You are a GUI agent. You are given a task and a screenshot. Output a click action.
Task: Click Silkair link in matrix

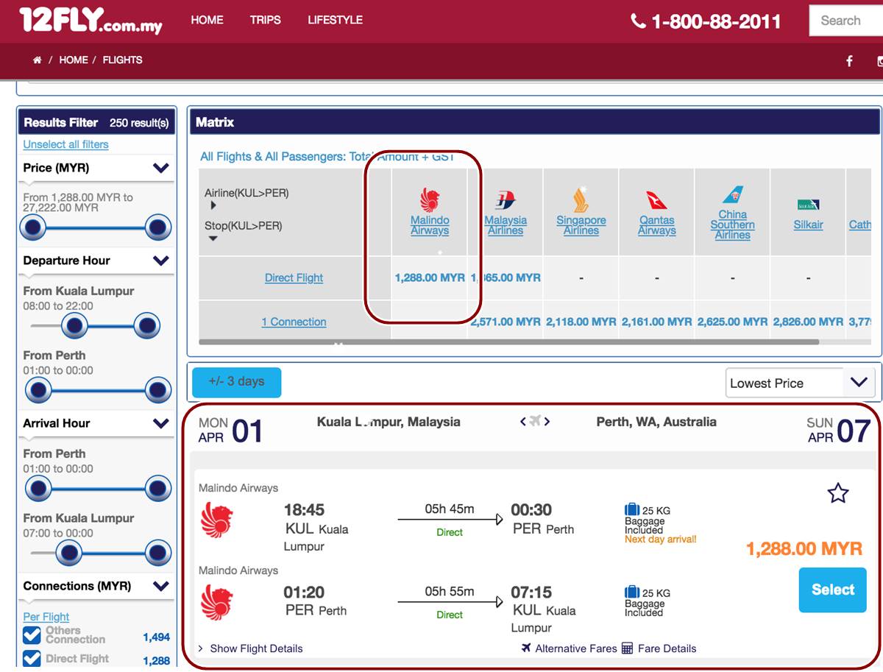pyautogui.click(x=808, y=224)
